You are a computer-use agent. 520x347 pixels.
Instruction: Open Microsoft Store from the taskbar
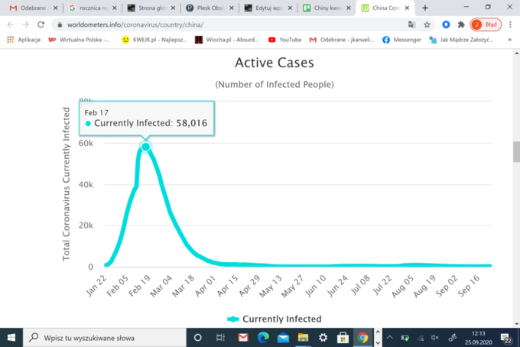(343, 337)
